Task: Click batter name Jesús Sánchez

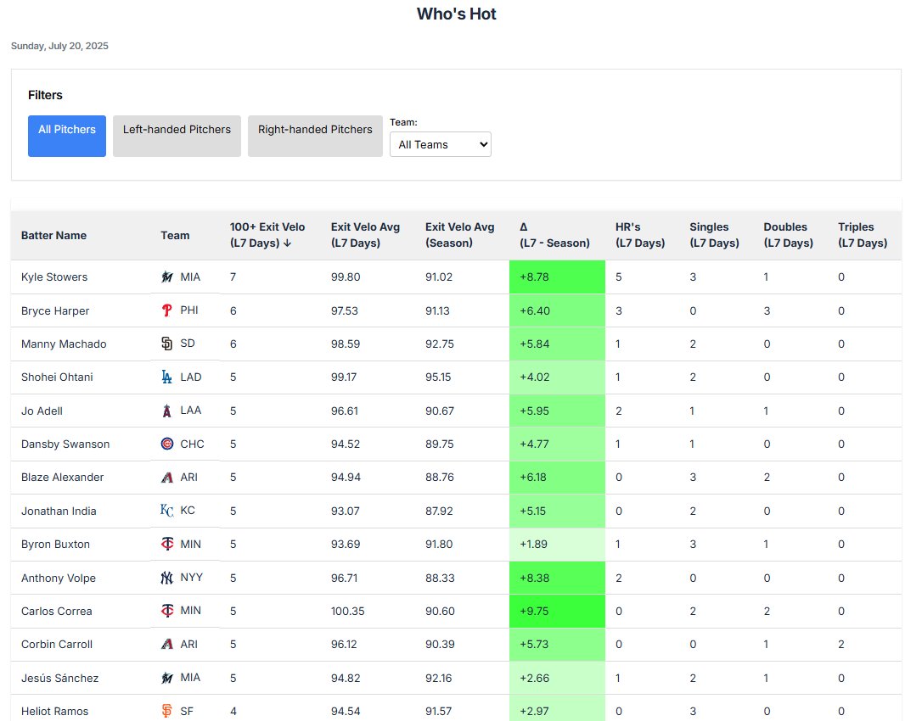Action: point(60,678)
